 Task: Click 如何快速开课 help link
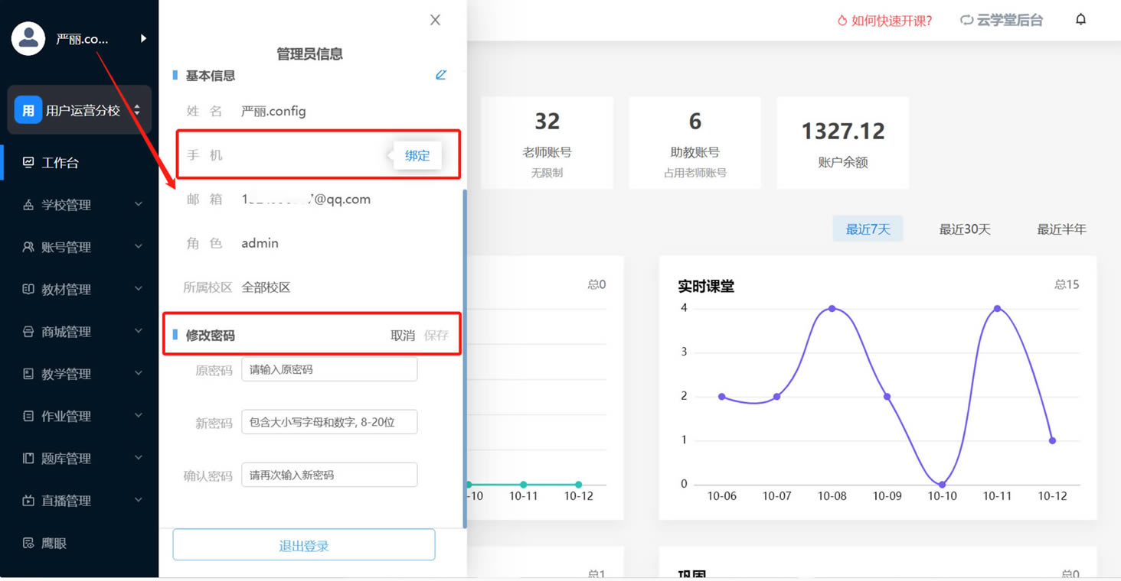coord(885,21)
